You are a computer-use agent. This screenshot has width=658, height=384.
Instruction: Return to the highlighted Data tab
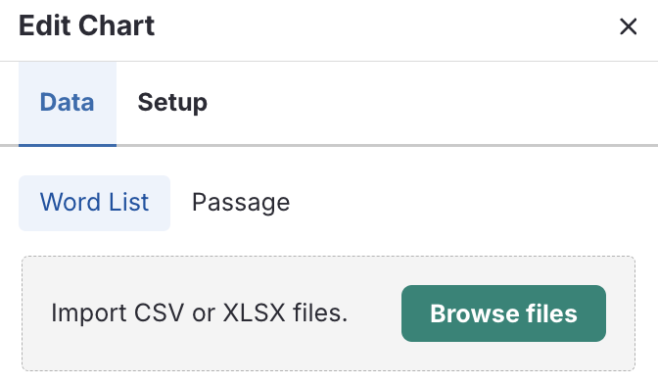(x=68, y=103)
